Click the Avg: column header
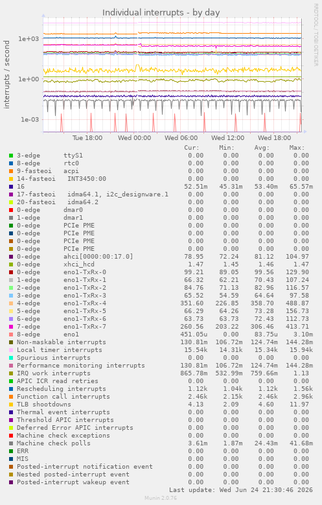The width and height of the screenshot is (322, 505). [x=262, y=148]
